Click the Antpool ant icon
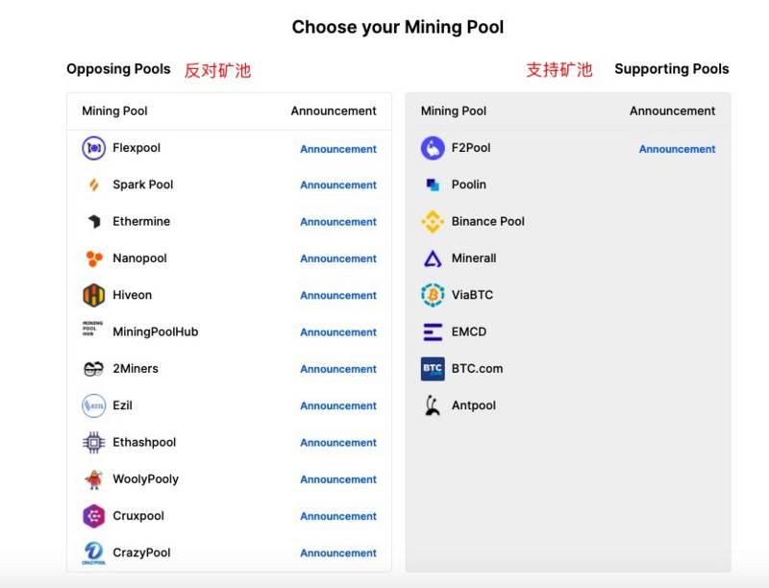The image size is (769, 588). (433, 405)
